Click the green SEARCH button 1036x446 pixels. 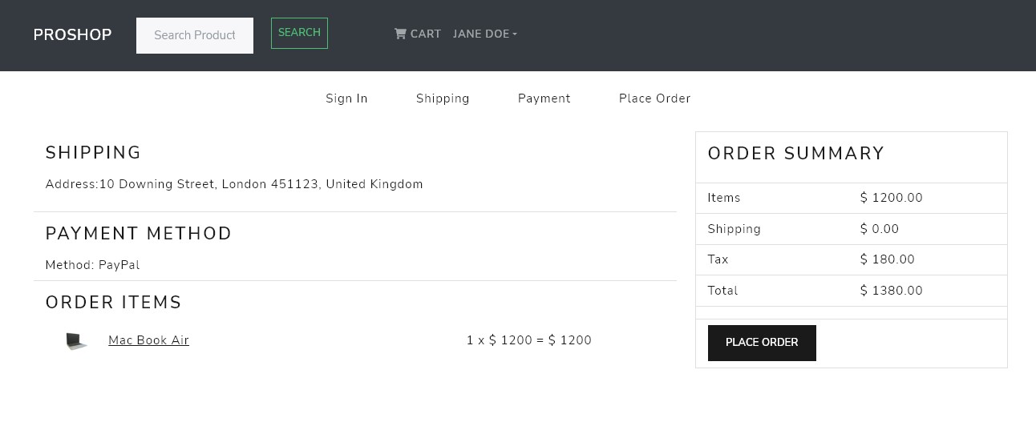(x=299, y=33)
